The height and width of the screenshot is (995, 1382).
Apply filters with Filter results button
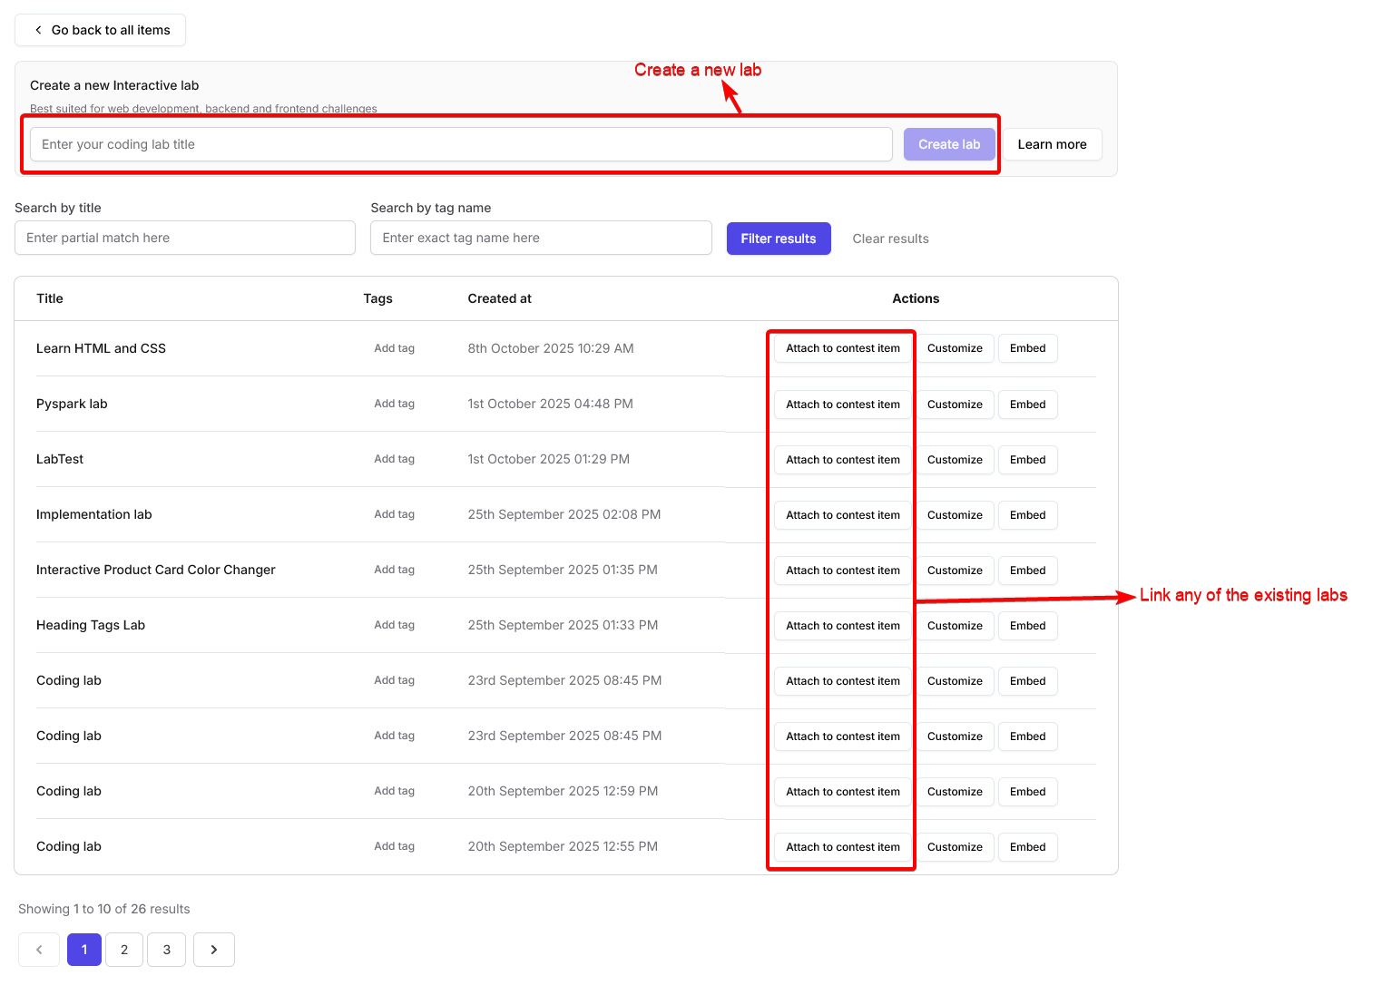(779, 239)
